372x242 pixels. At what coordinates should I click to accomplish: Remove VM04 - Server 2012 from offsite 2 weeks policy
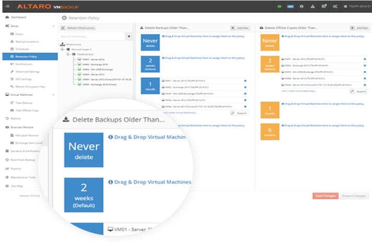pos(365,78)
